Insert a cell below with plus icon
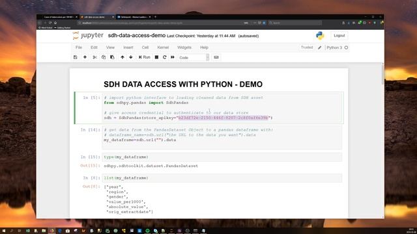The image size is (417, 234). pyautogui.click(x=85, y=57)
